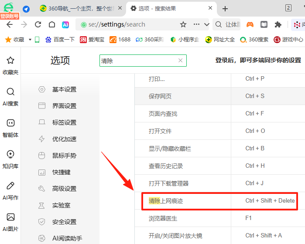Open the AI图片 sidebar item
This screenshot has height=244, width=305.
point(10,223)
